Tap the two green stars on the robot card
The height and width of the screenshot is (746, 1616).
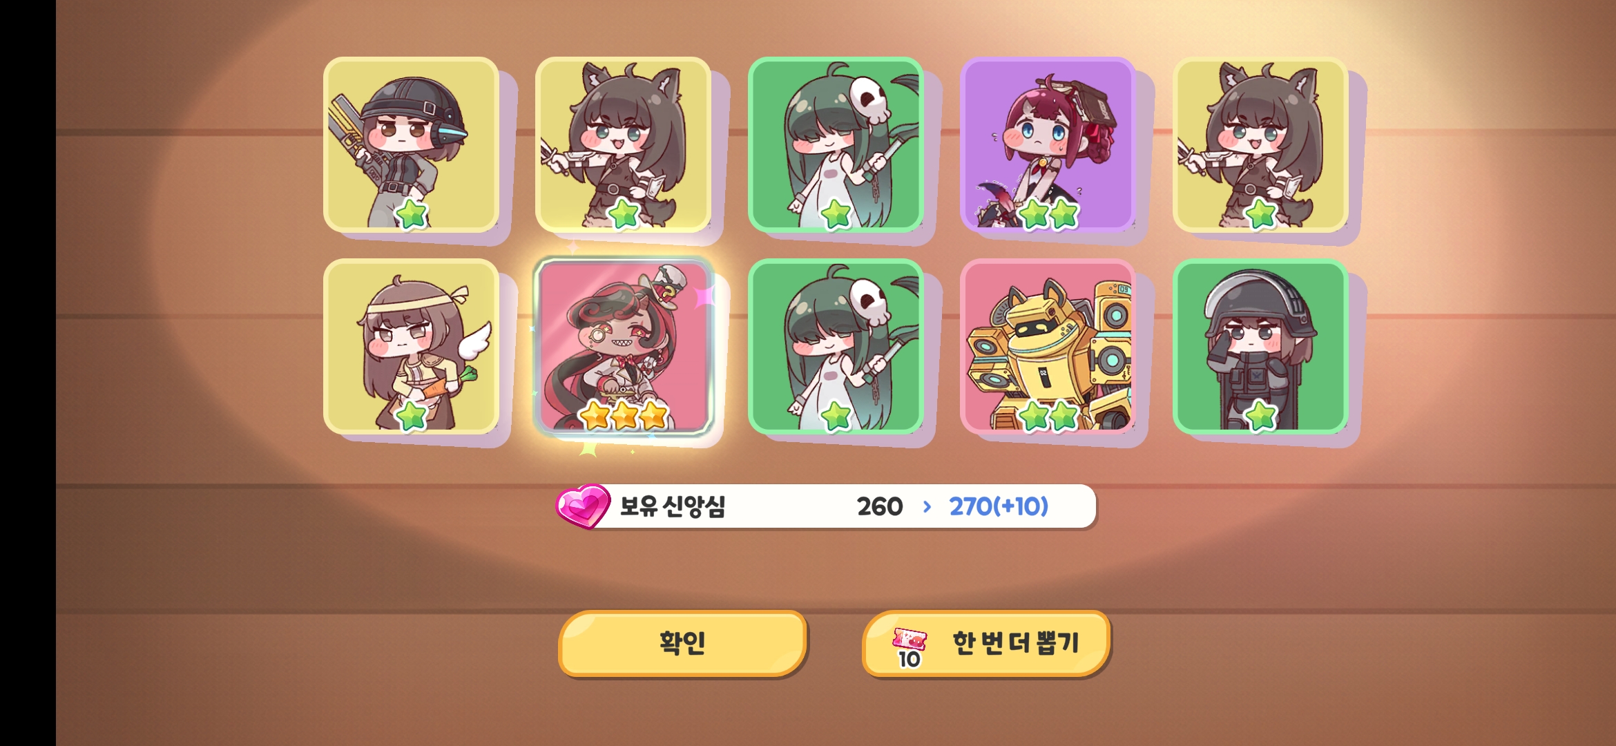coord(1048,416)
